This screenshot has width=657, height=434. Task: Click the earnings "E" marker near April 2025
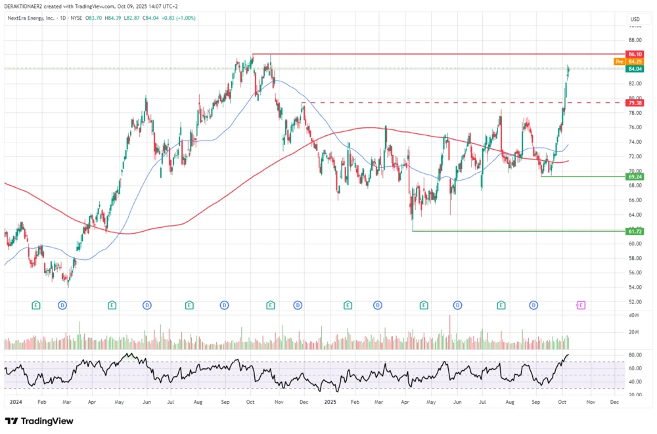423,305
